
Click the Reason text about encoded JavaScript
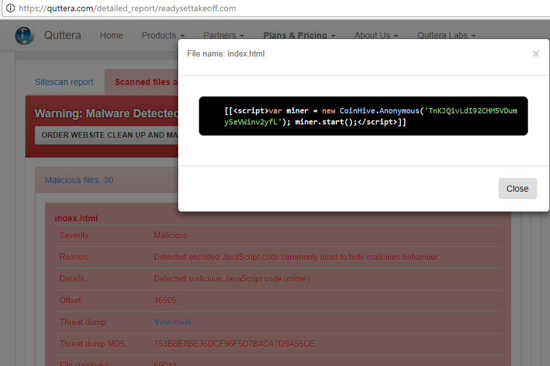coord(296,257)
